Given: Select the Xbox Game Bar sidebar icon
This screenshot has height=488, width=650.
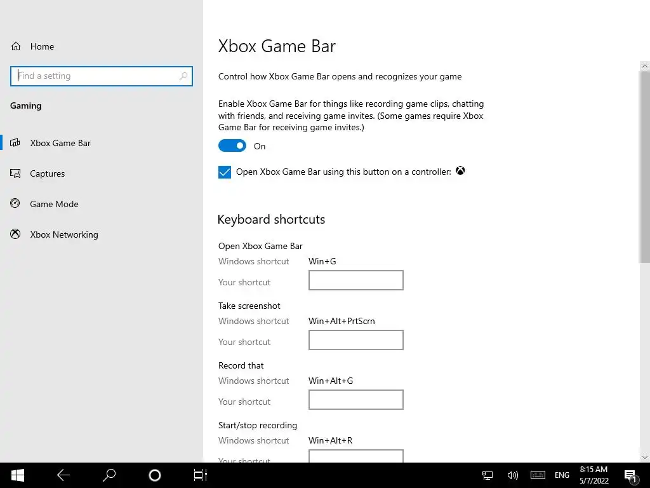Looking at the screenshot, I should click(15, 143).
